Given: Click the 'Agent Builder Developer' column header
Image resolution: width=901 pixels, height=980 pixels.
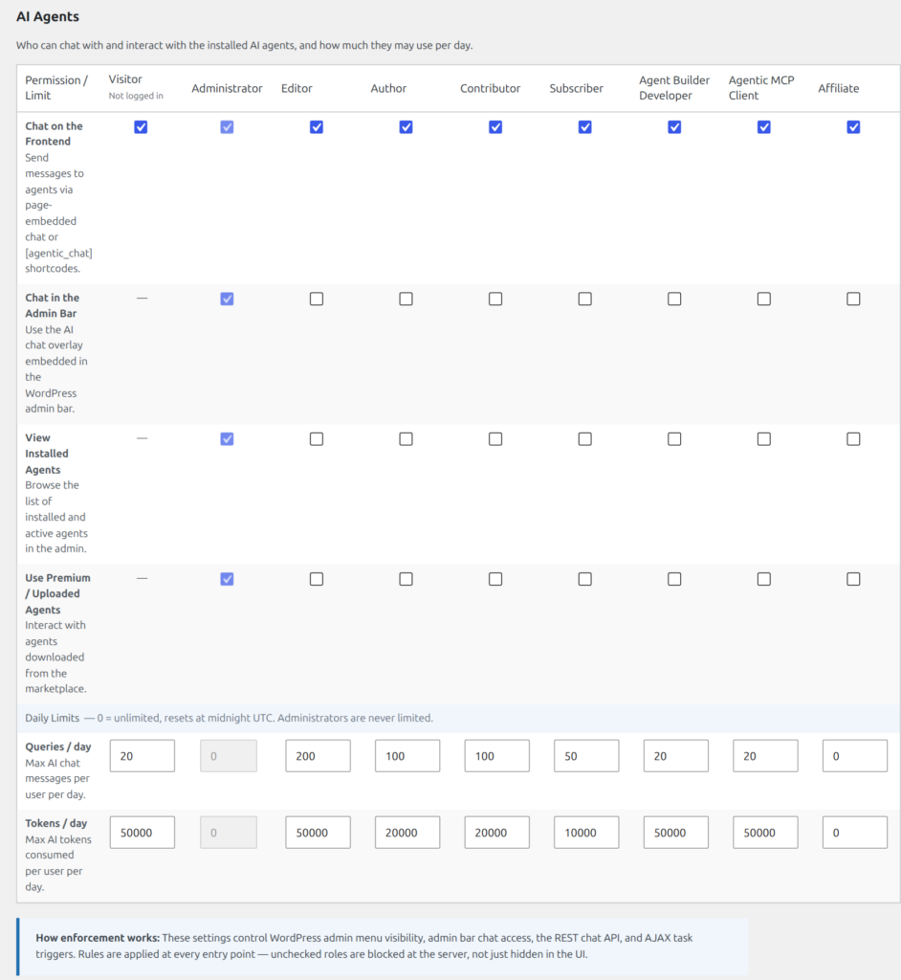Looking at the screenshot, I should point(674,87).
